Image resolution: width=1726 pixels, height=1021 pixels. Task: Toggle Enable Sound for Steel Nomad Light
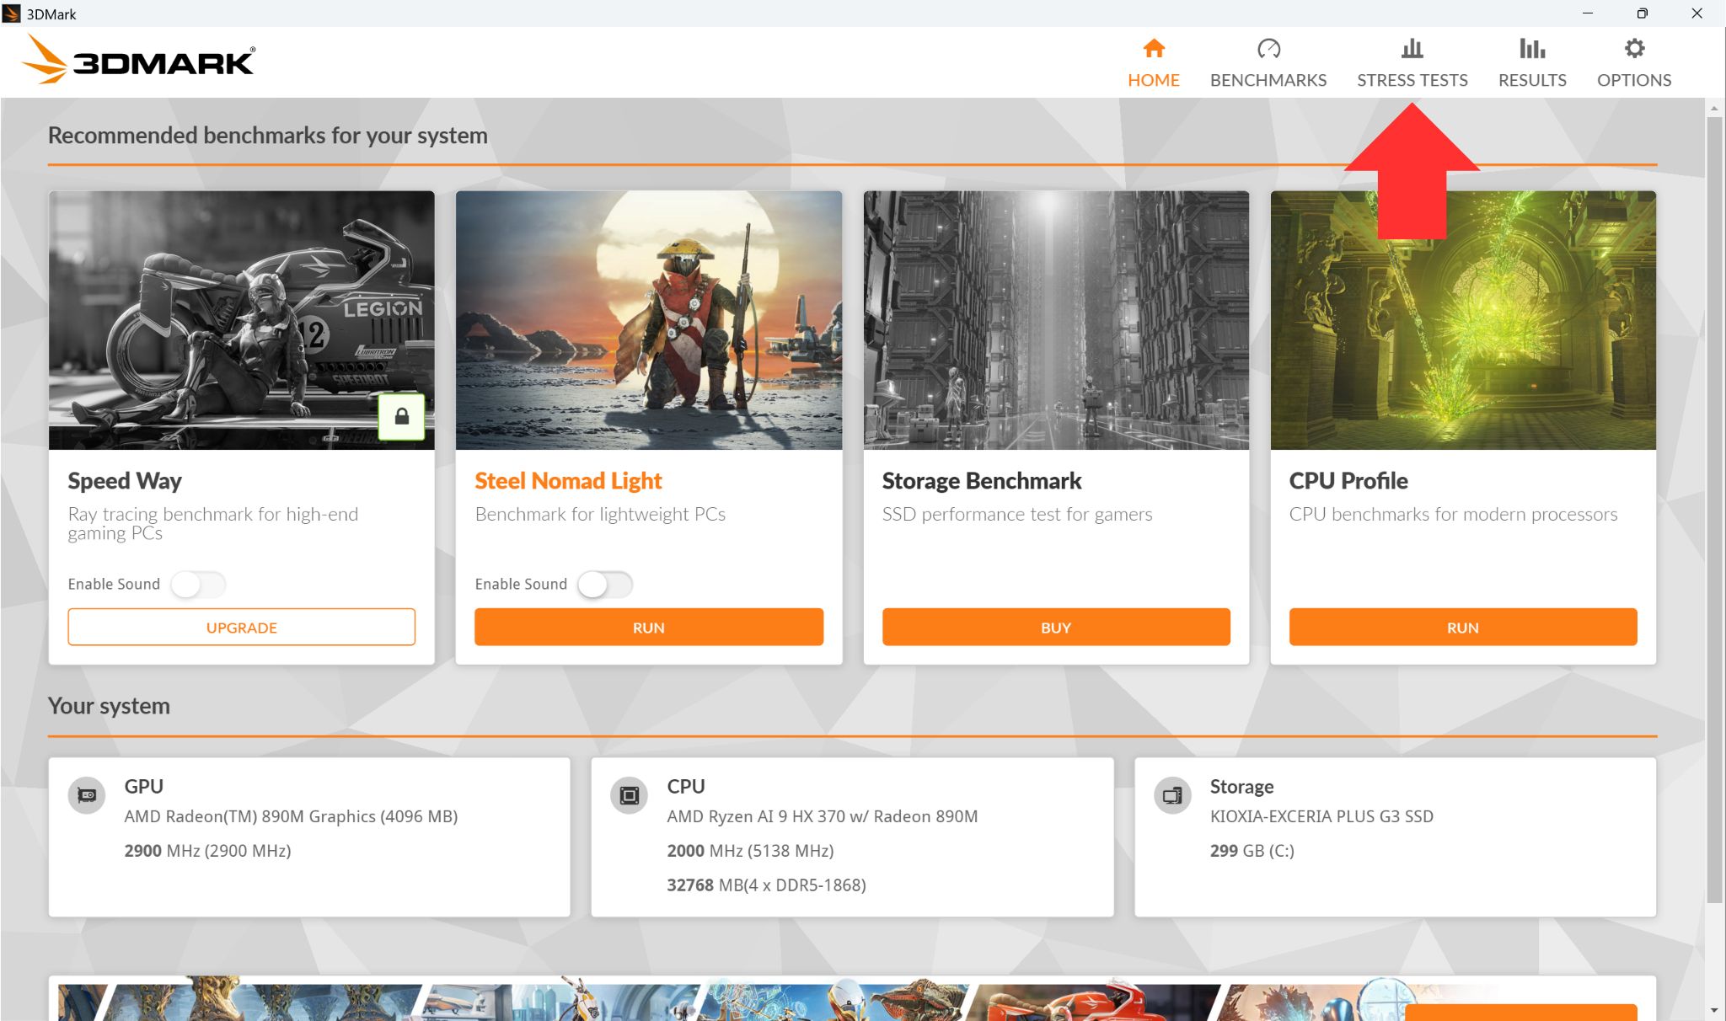pos(605,584)
